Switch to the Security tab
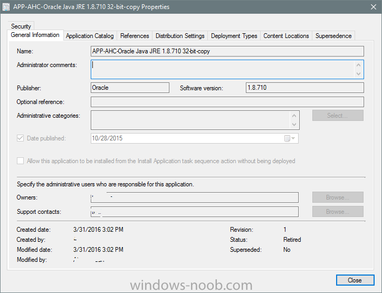Viewport: 382px width, 293px height. click(x=21, y=26)
